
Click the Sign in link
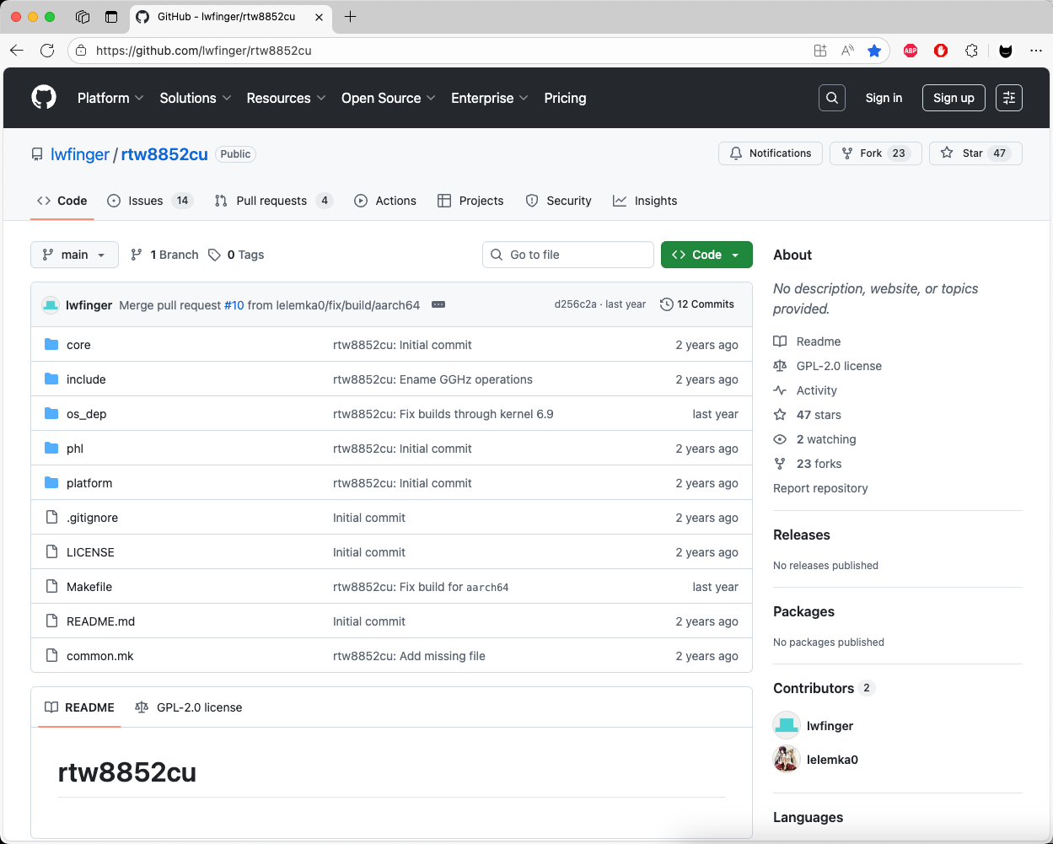coord(884,98)
